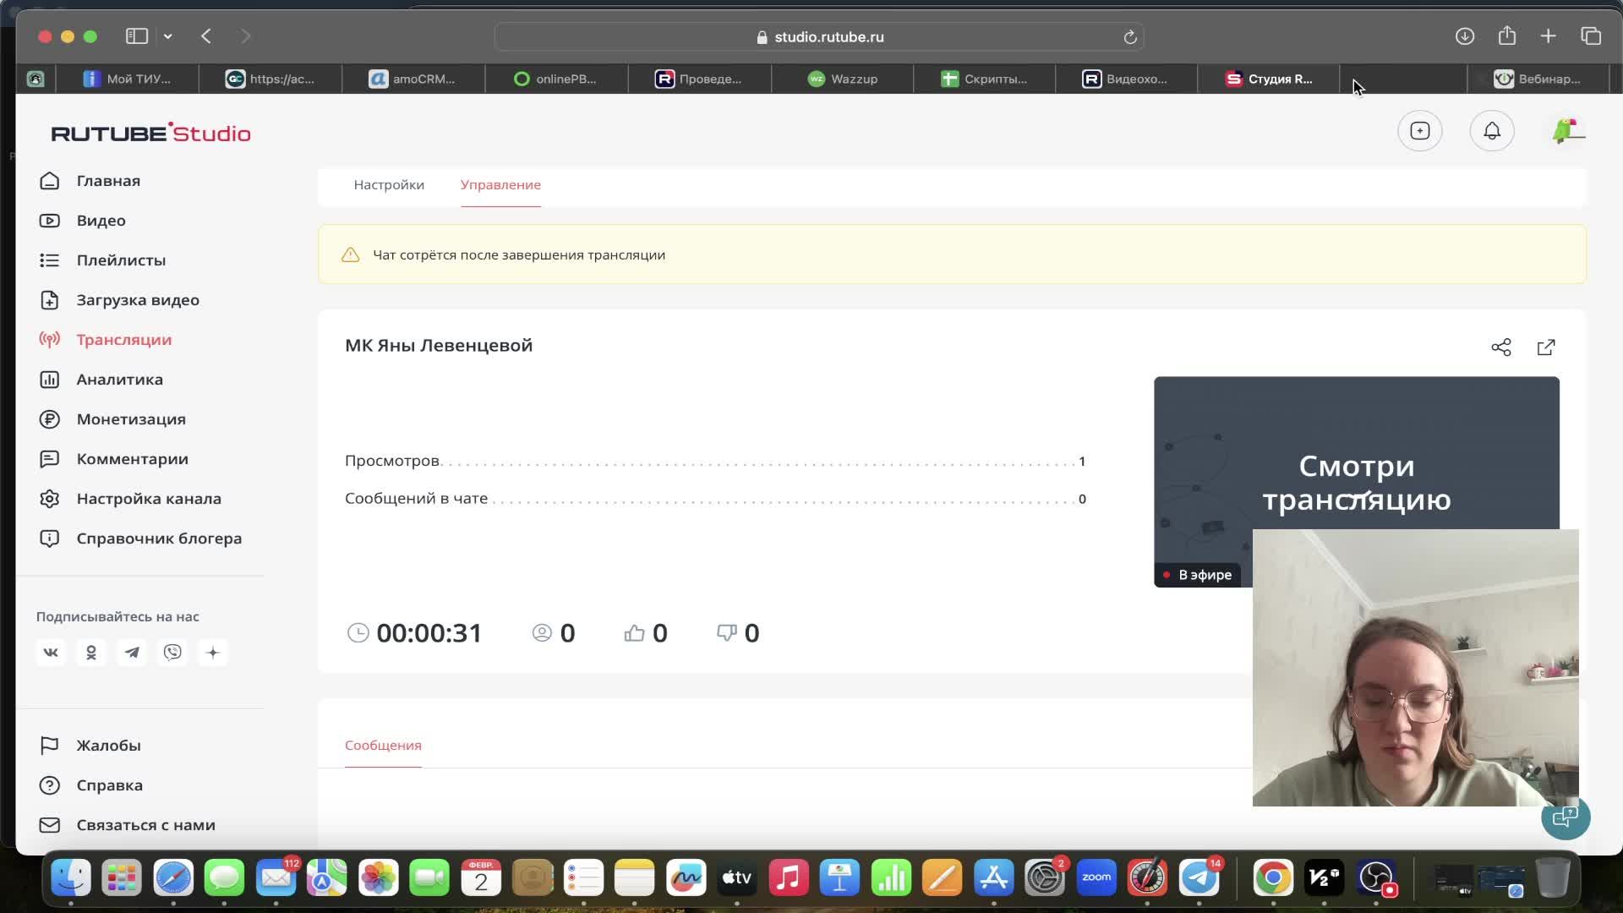Open Telegram from the Dock
This screenshot has width=1623, height=913.
1199,878
